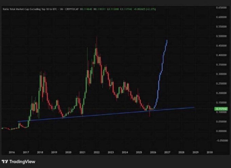Image resolution: width=231 pixels, height=168 pixels.
Task: Click price axis label 0.000000
Action: 221,131
